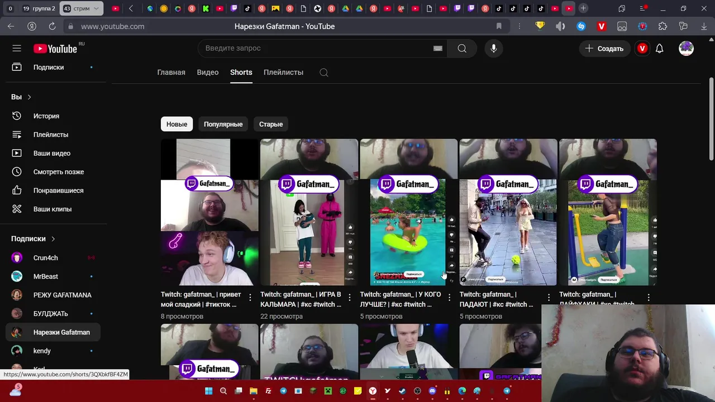The height and width of the screenshot is (402, 715).
Task: Click the Windows Start button
Action: coord(209,391)
